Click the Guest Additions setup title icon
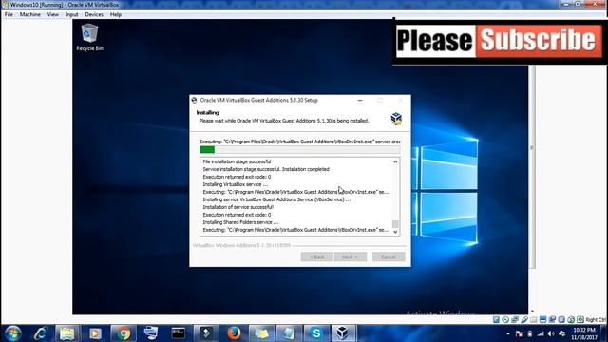The height and width of the screenshot is (342, 608). tap(194, 100)
